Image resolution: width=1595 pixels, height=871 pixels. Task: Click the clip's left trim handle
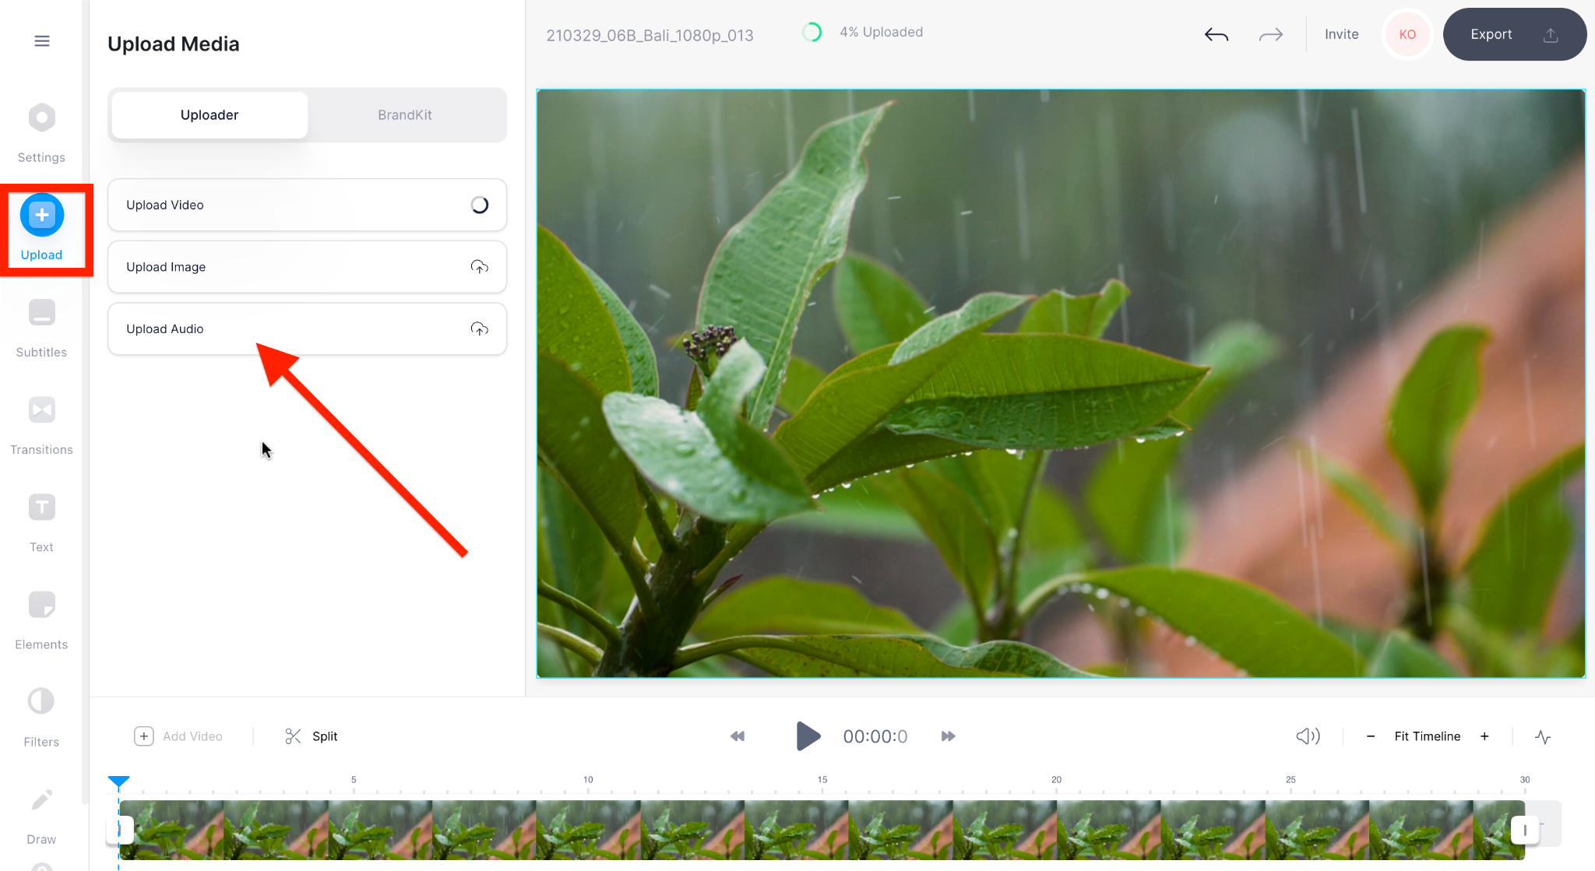[x=121, y=831]
